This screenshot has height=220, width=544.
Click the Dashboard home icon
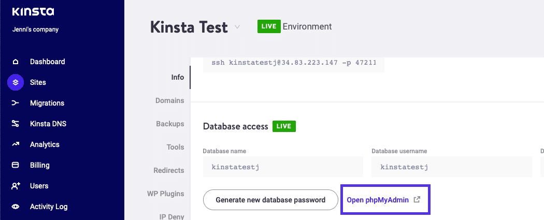click(15, 62)
